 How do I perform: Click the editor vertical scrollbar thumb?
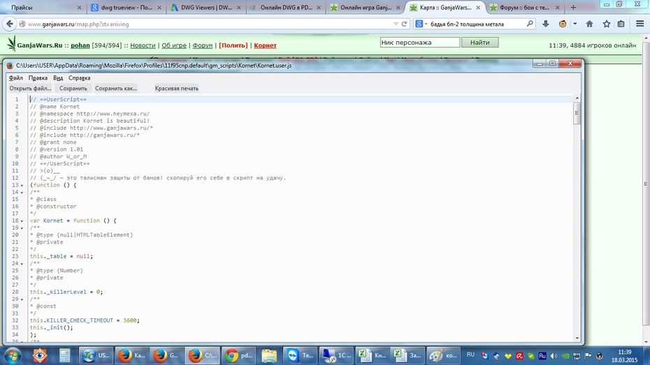coord(577,113)
